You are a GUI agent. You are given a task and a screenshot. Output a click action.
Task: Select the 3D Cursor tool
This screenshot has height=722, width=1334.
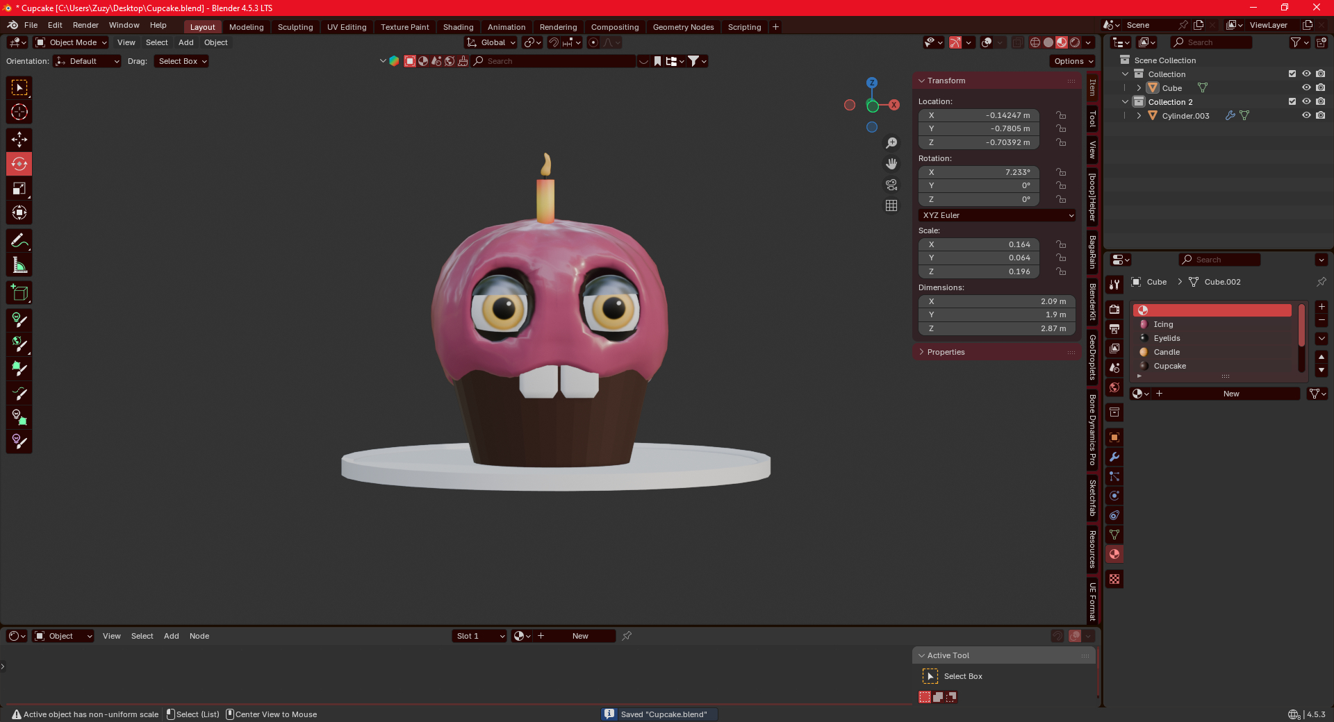[19, 112]
